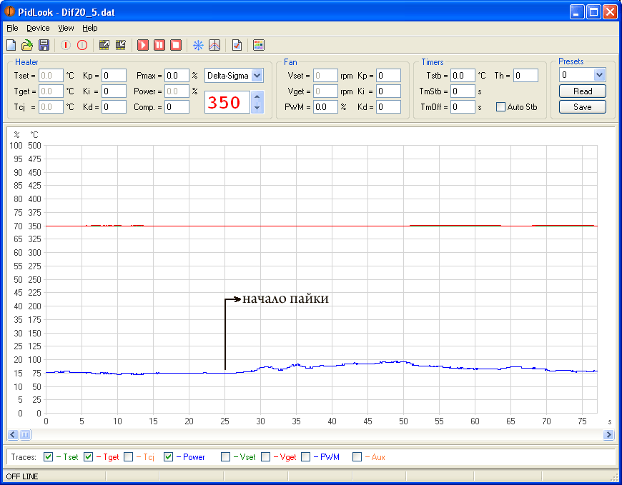Click the large red 350 setpoint display
This screenshot has height=485, width=622.
point(227,102)
